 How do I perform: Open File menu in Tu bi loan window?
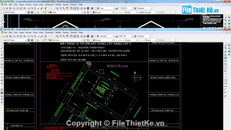click(6, 32)
